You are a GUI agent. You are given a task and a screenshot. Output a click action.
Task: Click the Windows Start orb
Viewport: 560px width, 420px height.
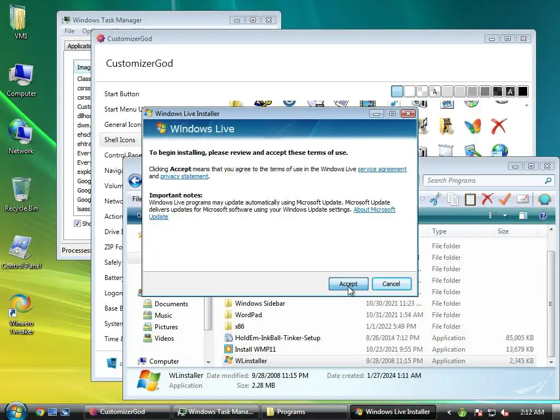pos(16,411)
